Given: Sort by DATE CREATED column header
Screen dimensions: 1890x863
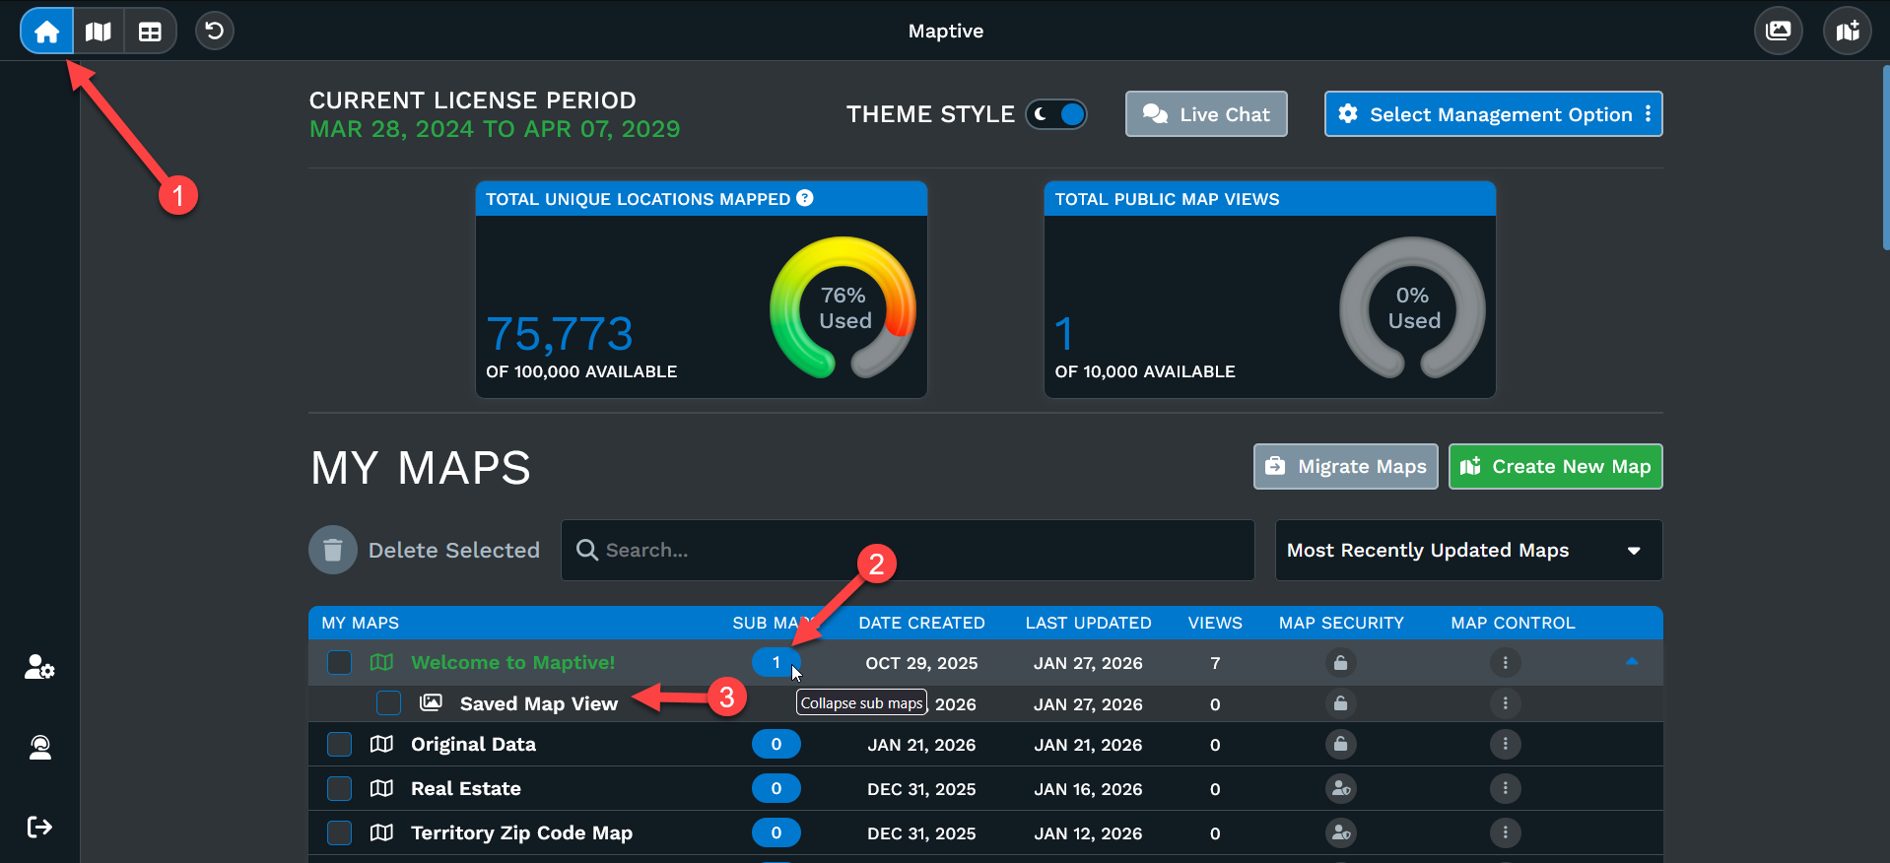Looking at the screenshot, I should pyautogui.click(x=921, y=623).
